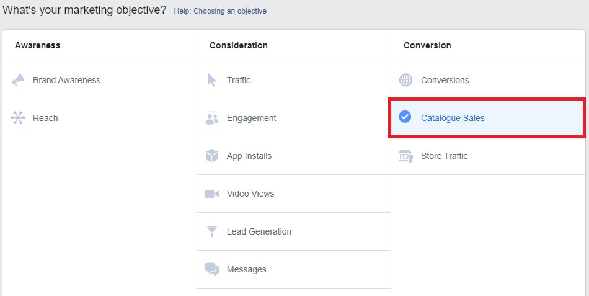This screenshot has height=296, width=589.
Task: Choose the App Installs objective label
Action: point(249,156)
